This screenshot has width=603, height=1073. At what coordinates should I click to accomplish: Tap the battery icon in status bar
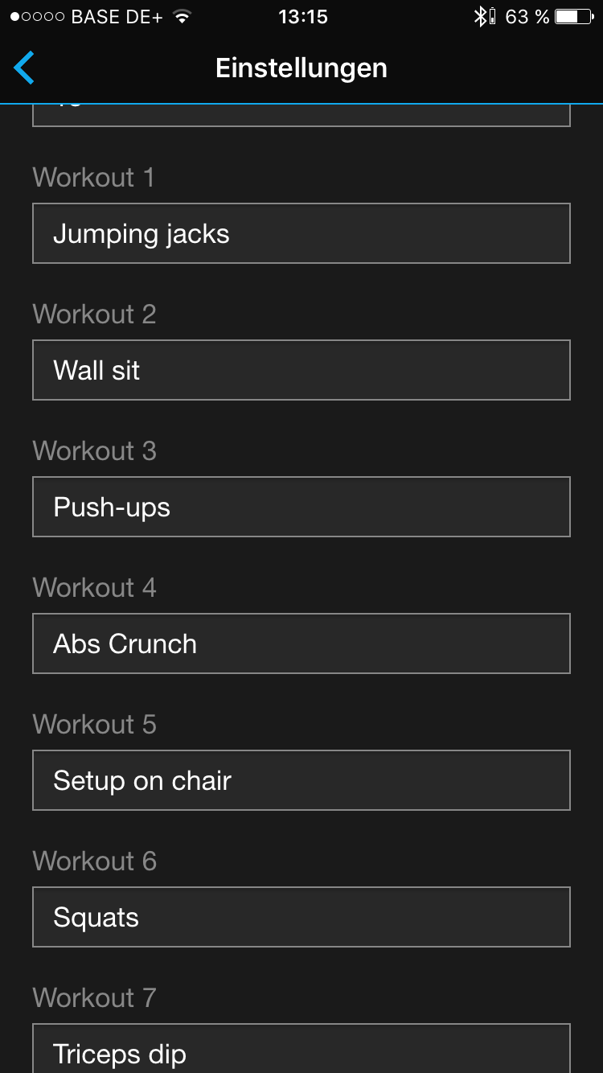click(577, 17)
